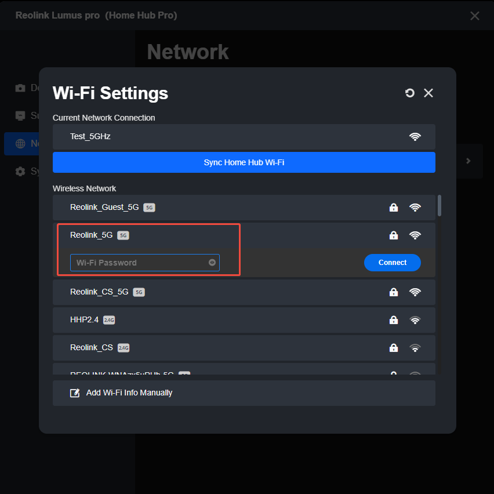Click signal icon on Reolink_Guest_5G row

pos(415,208)
